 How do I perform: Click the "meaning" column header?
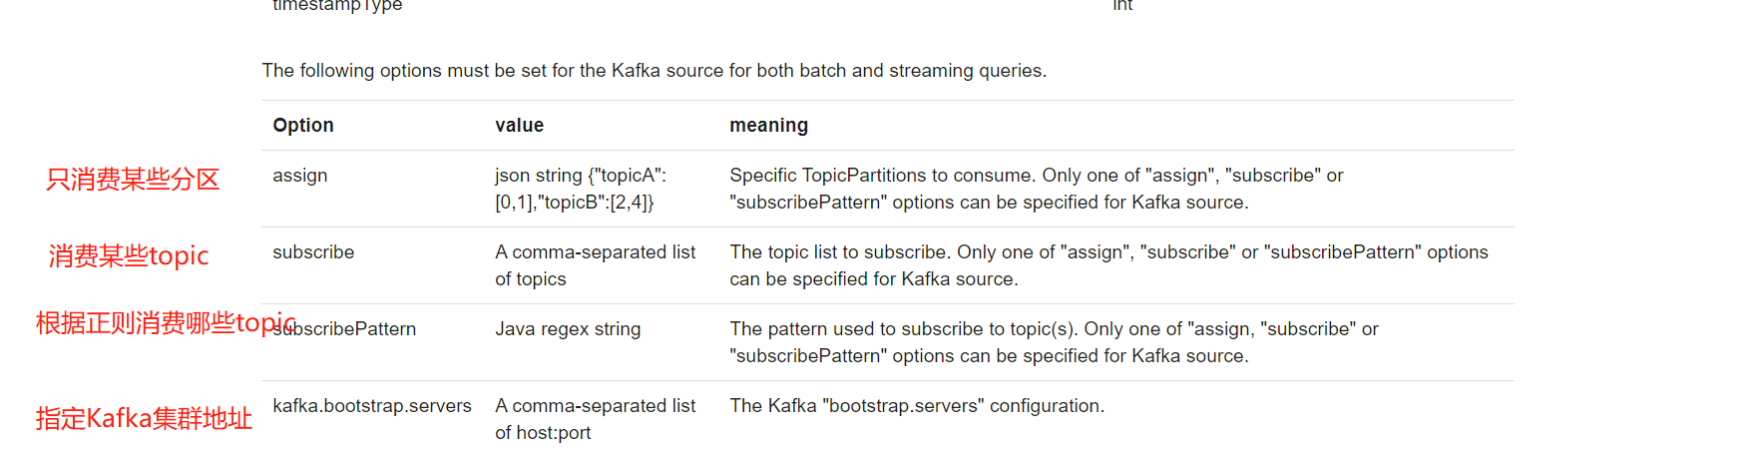point(768,126)
